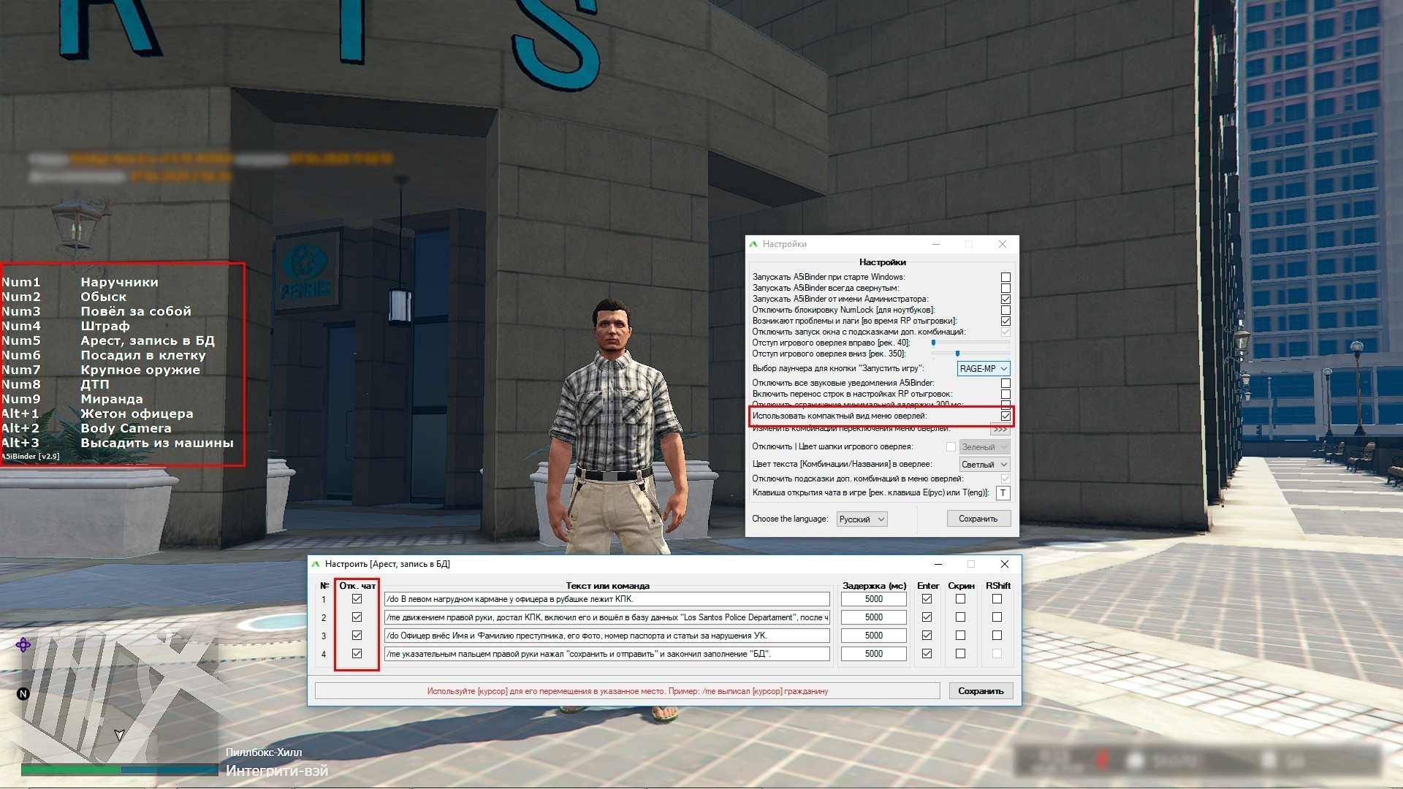Image resolution: width=1403 pixels, height=789 pixels.
Task: Adjust the 'Отступ игрового оверлея вниз' slider
Action: point(970,354)
